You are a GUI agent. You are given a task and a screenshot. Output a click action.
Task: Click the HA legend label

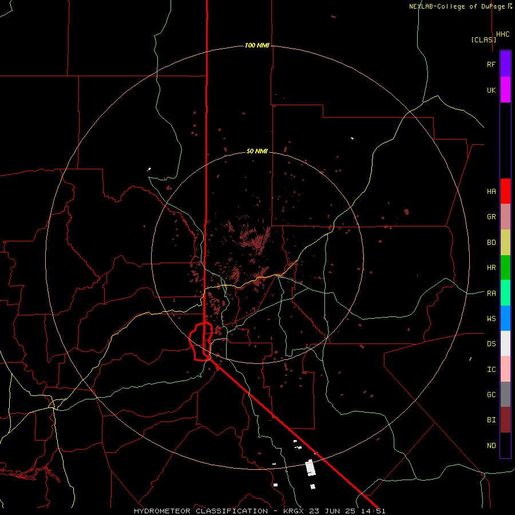(x=491, y=192)
